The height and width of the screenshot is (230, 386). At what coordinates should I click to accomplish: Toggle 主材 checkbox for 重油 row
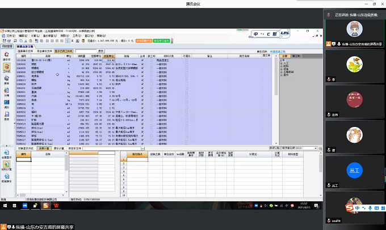pos(142,92)
